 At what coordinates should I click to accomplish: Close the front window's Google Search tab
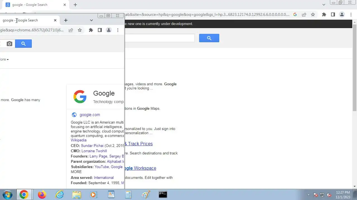click(55, 20)
